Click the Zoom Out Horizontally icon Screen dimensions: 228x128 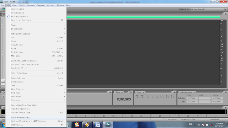142,96
